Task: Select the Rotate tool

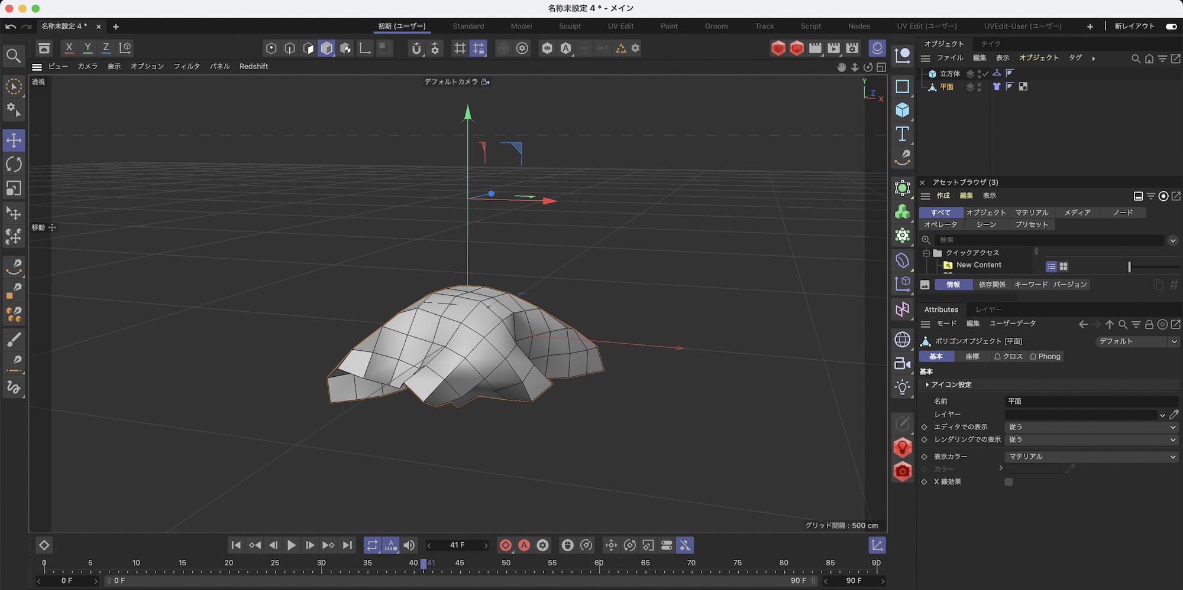Action: tap(14, 164)
